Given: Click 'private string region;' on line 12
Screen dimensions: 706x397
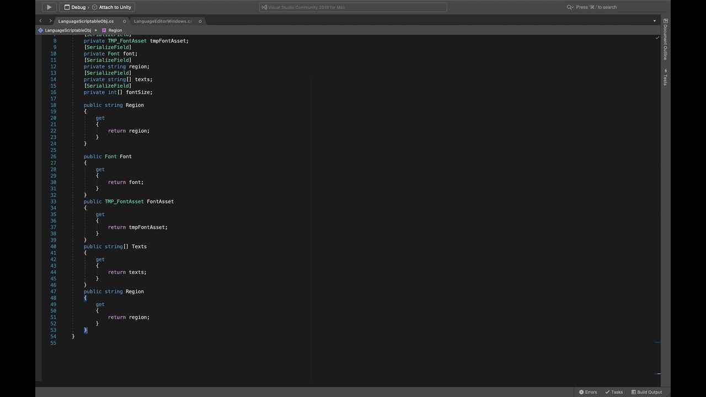Looking at the screenshot, I should click(x=116, y=67).
